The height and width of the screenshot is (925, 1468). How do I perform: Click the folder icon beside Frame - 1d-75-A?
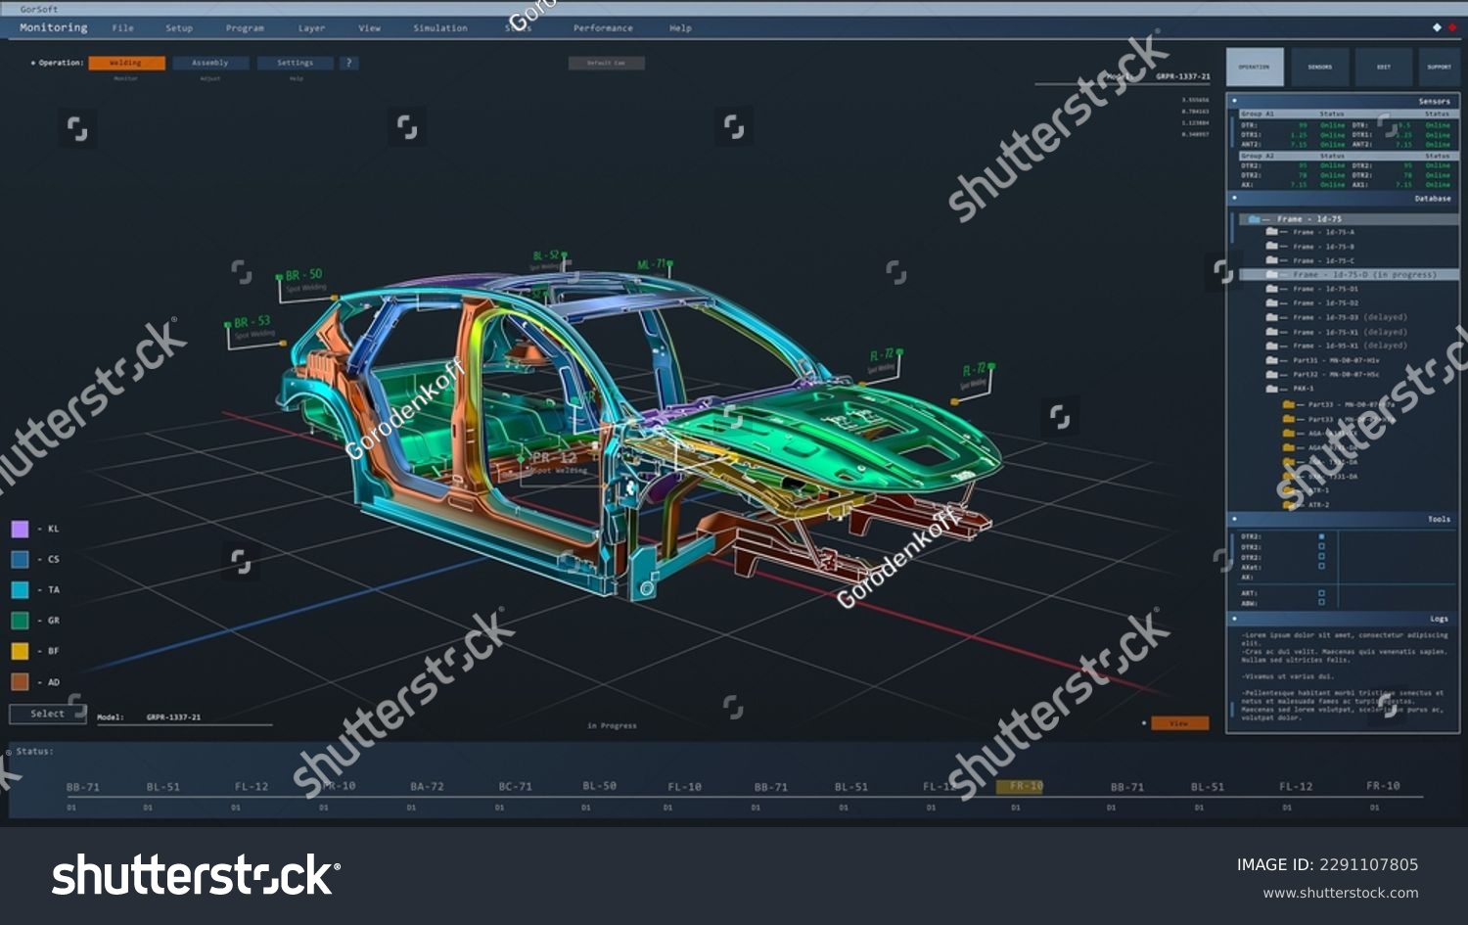click(x=1271, y=232)
